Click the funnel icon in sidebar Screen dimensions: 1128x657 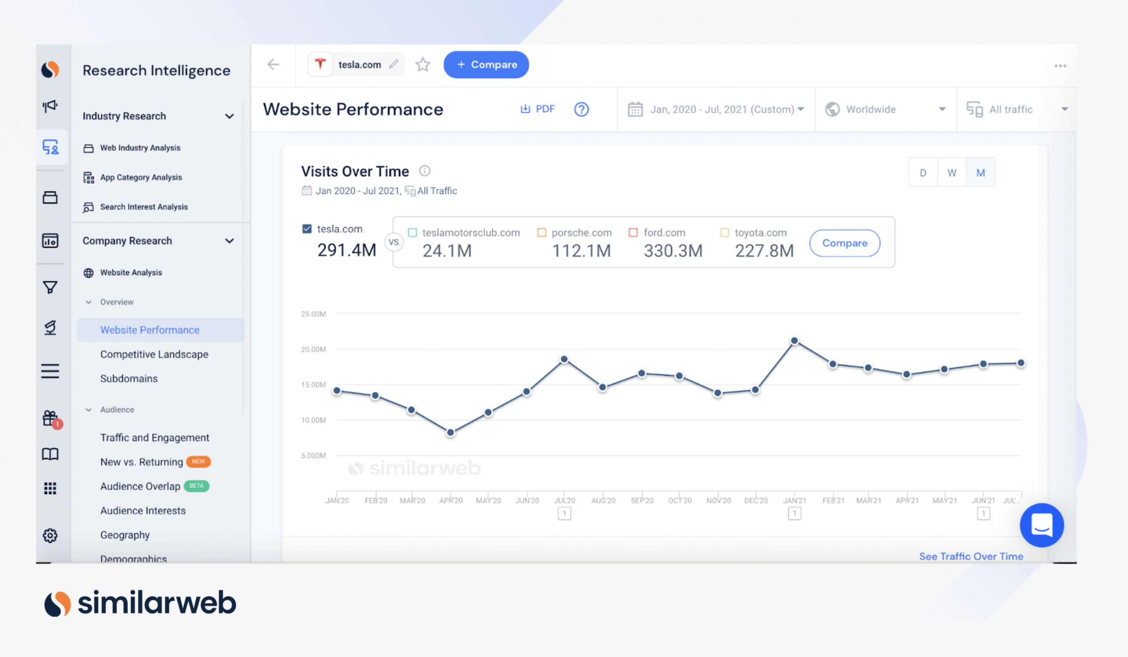pyautogui.click(x=50, y=287)
